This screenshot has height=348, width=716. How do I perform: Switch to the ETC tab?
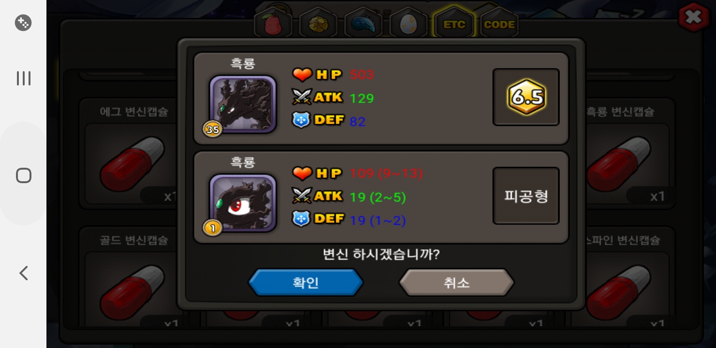[454, 23]
